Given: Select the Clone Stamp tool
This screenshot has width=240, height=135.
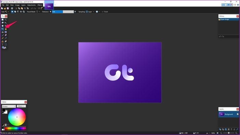Looking at the screenshot, I should [3, 41].
